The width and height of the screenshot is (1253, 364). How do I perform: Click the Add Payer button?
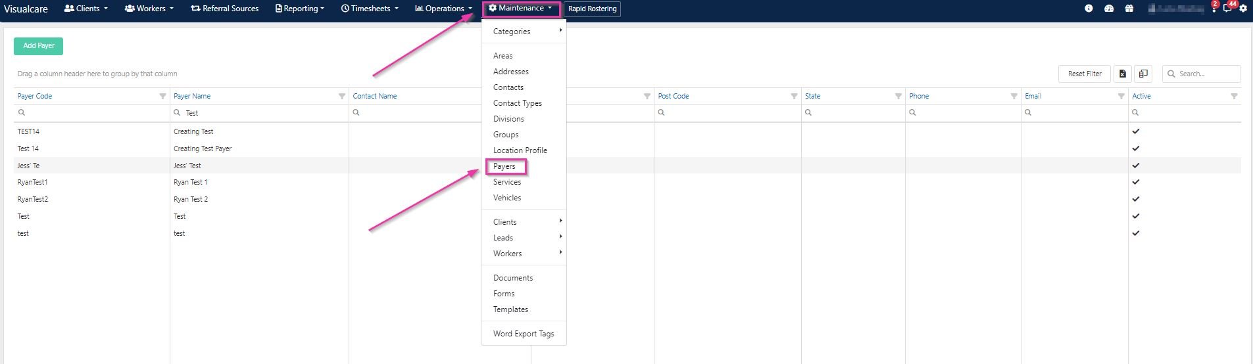coord(38,46)
